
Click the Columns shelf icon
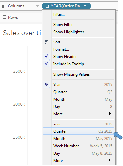[x=4, y=6]
